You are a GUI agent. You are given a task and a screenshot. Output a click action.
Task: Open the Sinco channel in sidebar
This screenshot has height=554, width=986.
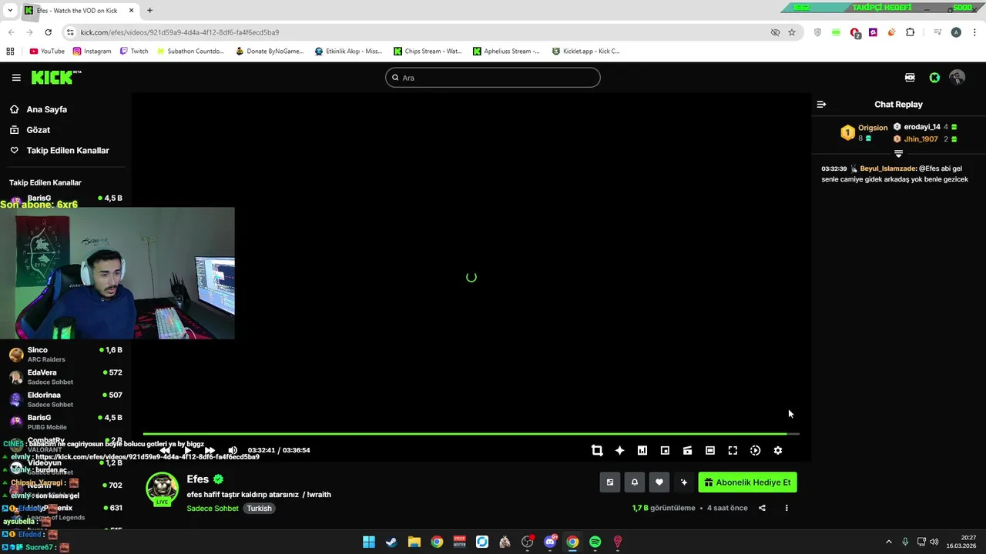65,355
